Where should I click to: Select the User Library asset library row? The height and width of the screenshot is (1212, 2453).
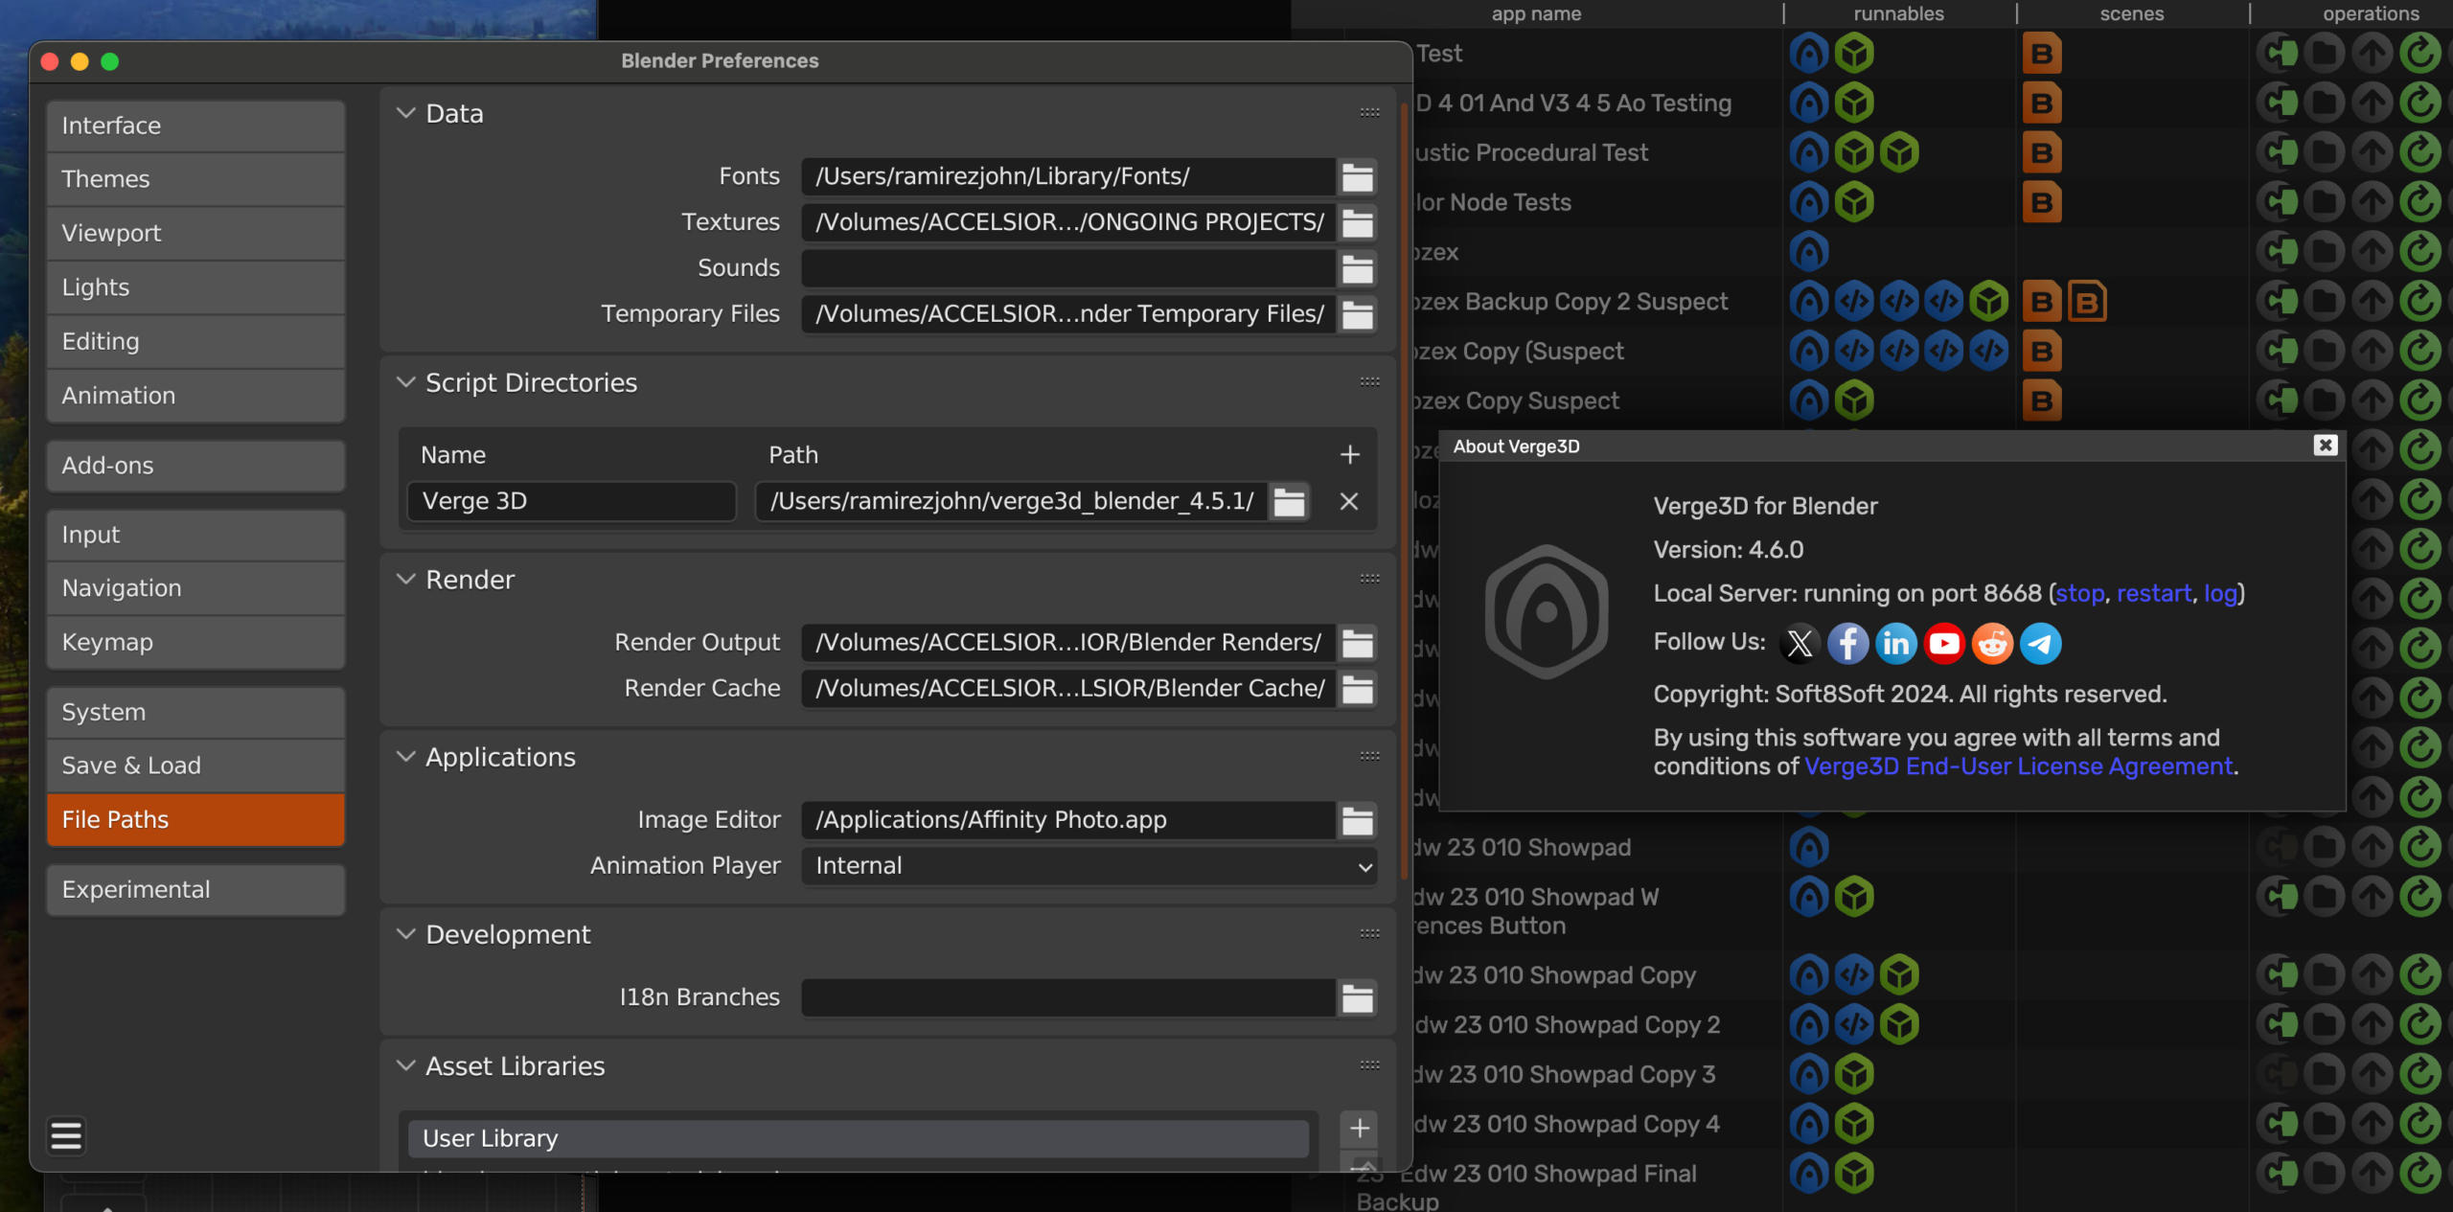point(859,1138)
